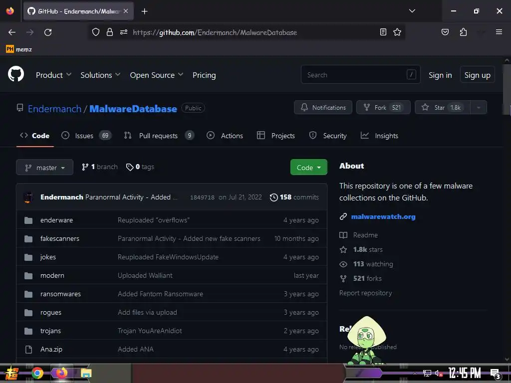Click the Sign in link
The height and width of the screenshot is (383, 511).
[440, 75]
